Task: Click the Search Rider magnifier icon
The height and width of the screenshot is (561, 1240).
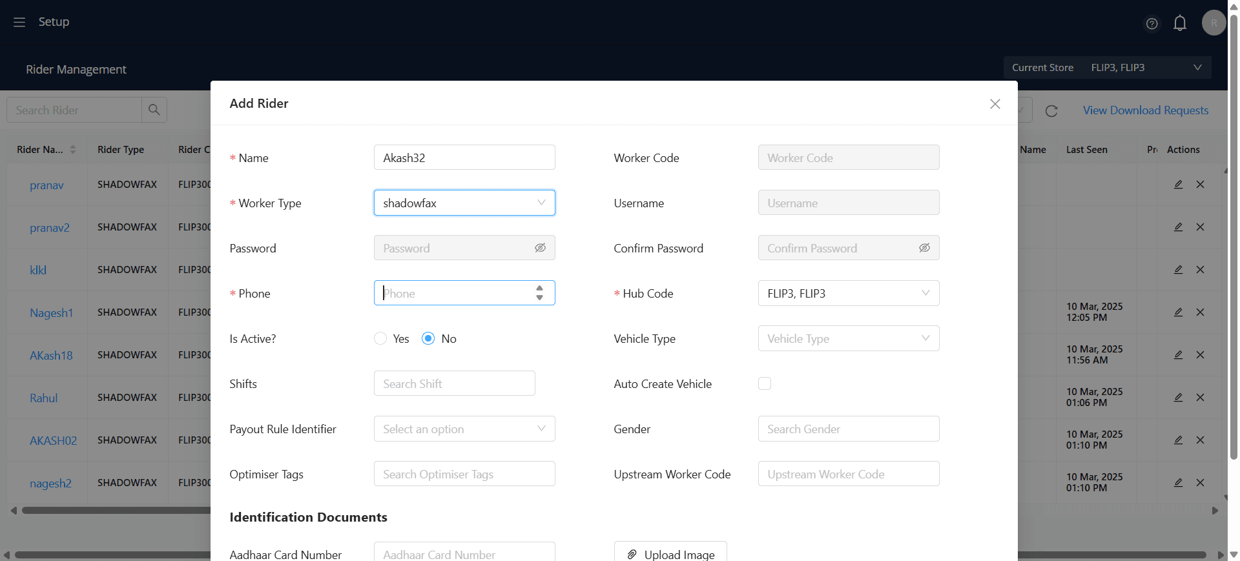Action: (154, 110)
